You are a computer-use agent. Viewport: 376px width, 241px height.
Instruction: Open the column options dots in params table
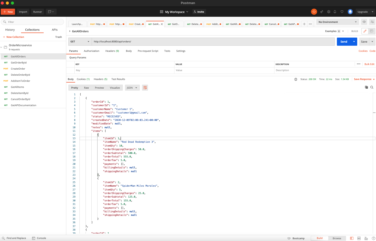(358, 64)
